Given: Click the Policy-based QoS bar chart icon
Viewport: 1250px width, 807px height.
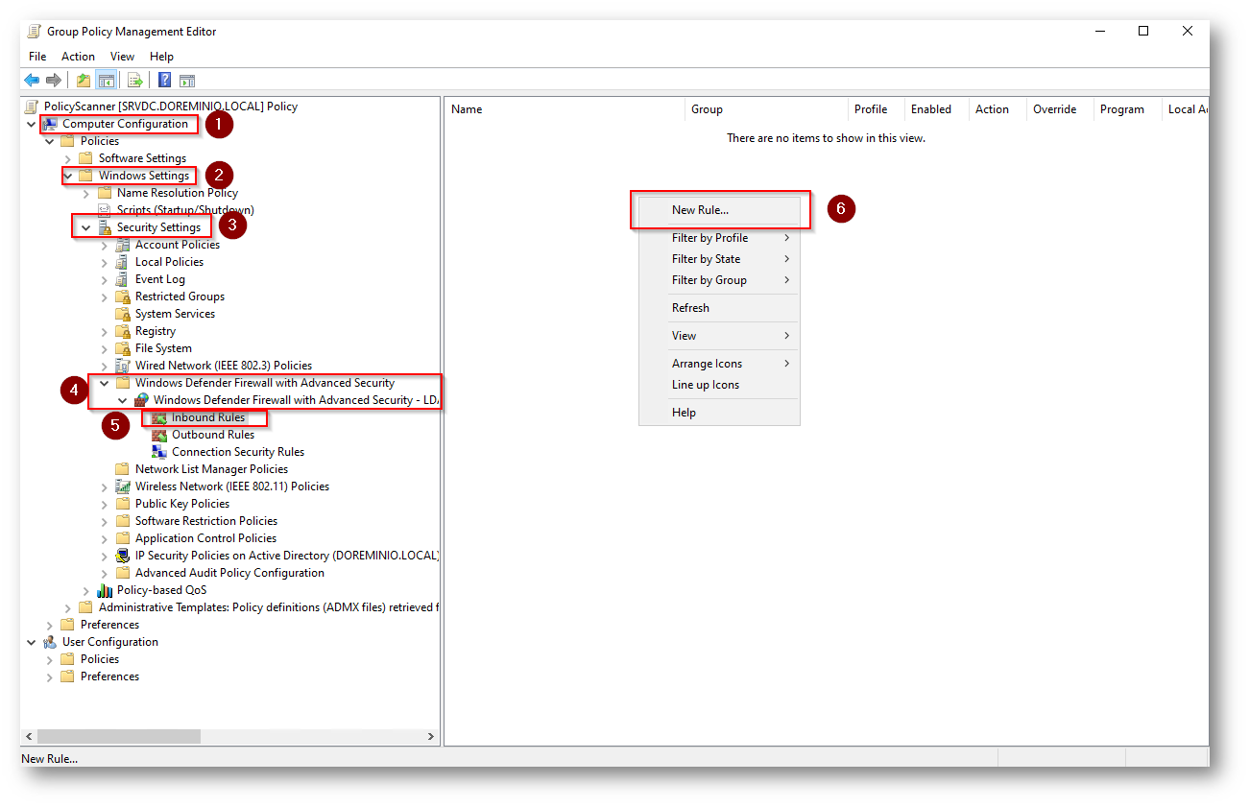Looking at the screenshot, I should (105, 590).
